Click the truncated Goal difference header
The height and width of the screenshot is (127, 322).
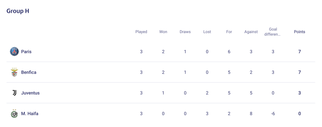pyautogui.click(x=273, y=32)
